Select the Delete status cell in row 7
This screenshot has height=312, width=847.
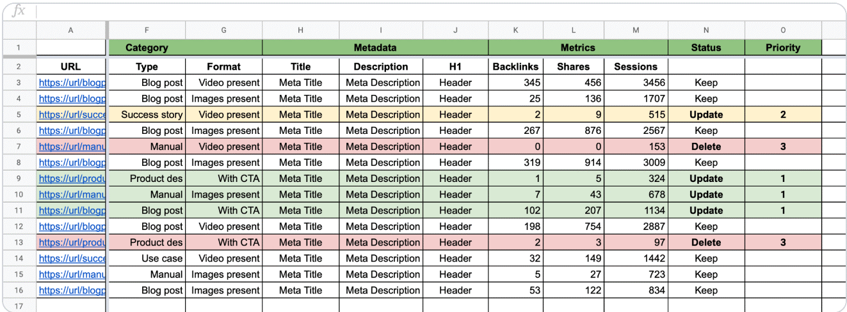coord(706,147)
